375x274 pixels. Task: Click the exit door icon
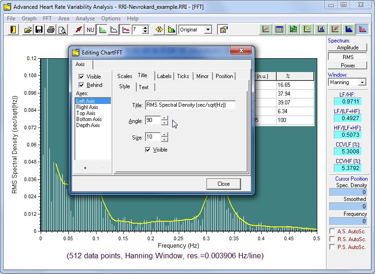13,30
